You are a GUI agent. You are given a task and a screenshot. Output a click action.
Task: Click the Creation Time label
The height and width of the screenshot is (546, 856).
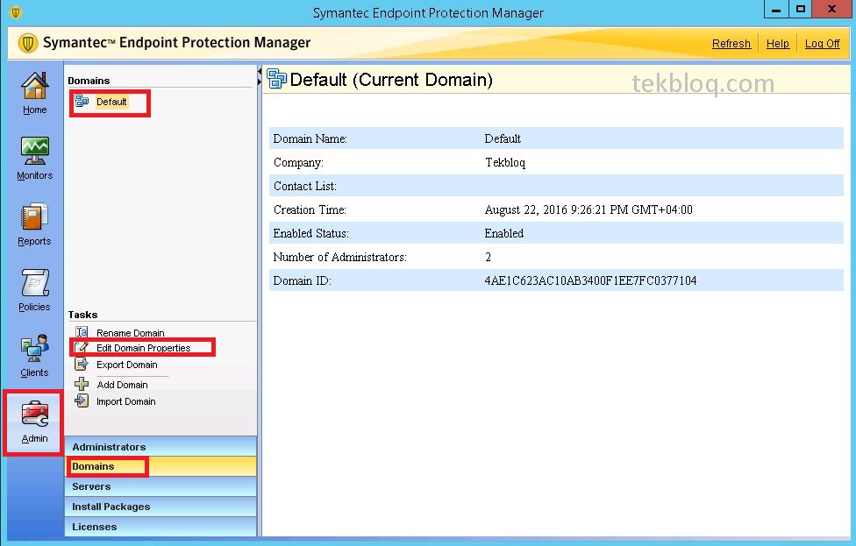(x=310, y=210)
